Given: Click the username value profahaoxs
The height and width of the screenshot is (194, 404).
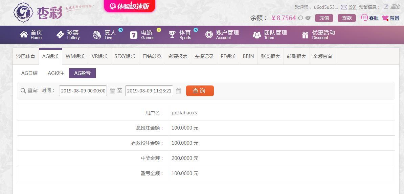Looking at the screenshot, I should coord(184,113).
